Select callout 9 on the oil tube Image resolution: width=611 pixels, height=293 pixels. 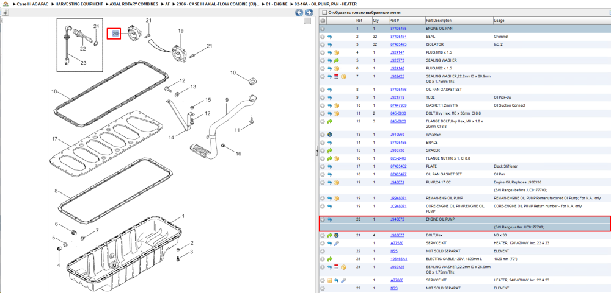click(227, 101)
